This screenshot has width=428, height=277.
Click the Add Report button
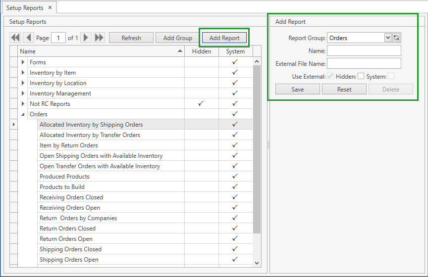point(224,38)
